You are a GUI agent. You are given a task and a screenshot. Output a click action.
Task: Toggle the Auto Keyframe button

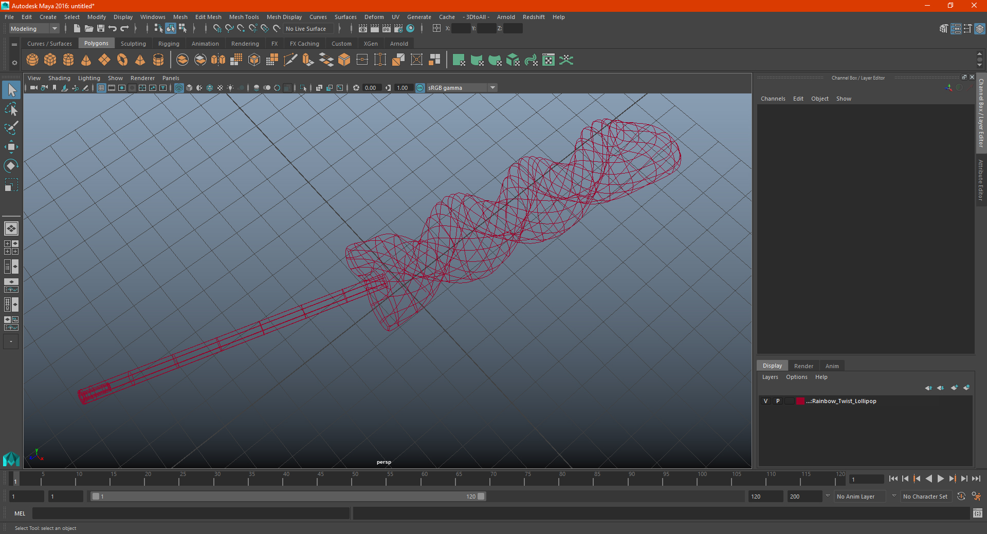pyautogui.click(x=961, y=497)
